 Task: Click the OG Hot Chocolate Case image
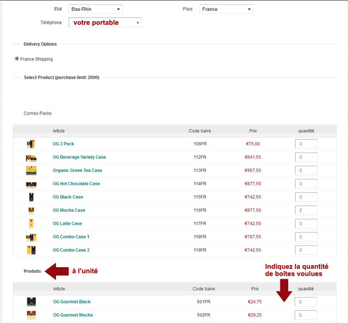[32, 185]
